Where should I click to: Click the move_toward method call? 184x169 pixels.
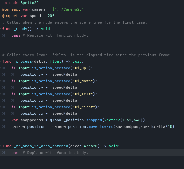point(101,126)
